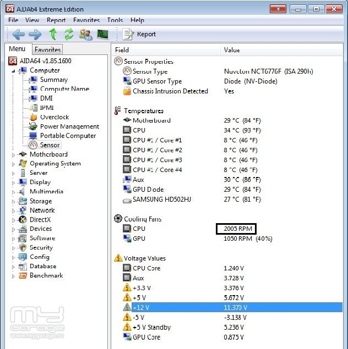The height and width of the screenshot is (349, 348).
Task: Expand the Network node
Action: pos(13,211)
